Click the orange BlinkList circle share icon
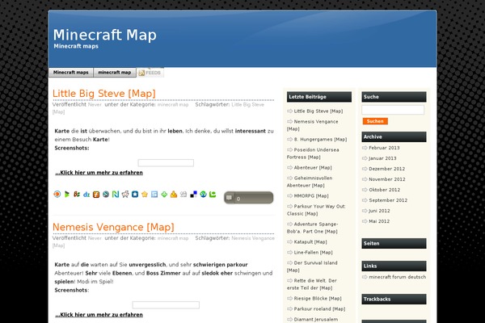The height and width of the screenshot is (323, 485). coord(57,194)
